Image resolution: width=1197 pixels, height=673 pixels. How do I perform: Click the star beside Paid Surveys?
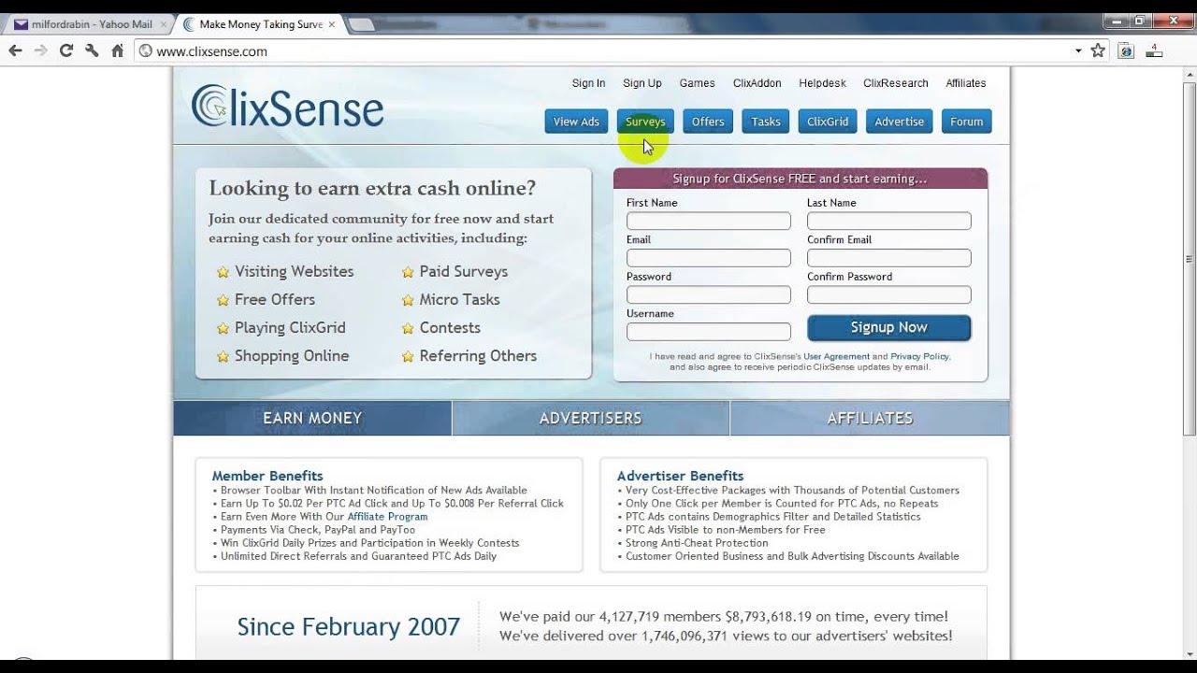click(408, 273)
